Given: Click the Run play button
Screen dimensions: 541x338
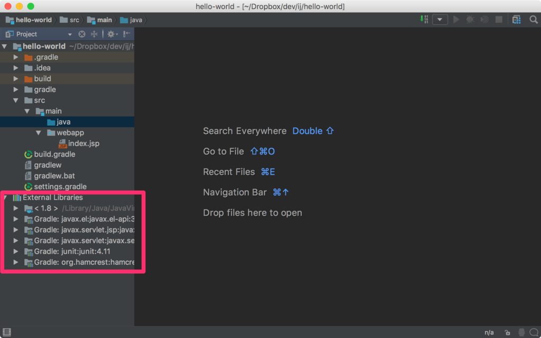Looking at the screenshot, I should click(x=456, y=20).
